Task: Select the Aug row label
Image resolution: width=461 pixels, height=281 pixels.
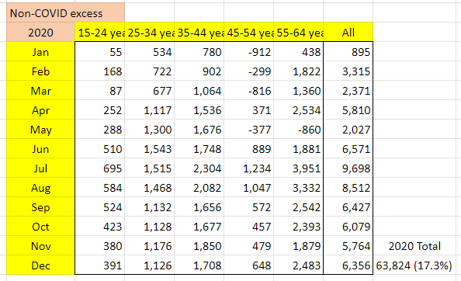Action: 40,188
